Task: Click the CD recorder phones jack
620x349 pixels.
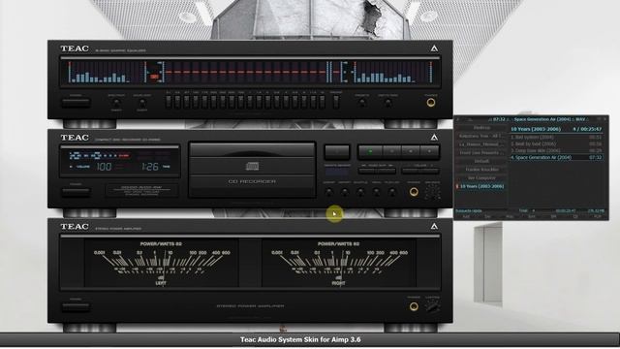Action: pos(414,192)
